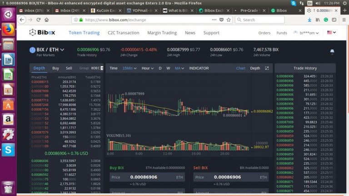Viewport: 349px width, 196px height.
Task: Click the green extension icon in toolbar
Action: coord(326,20)
